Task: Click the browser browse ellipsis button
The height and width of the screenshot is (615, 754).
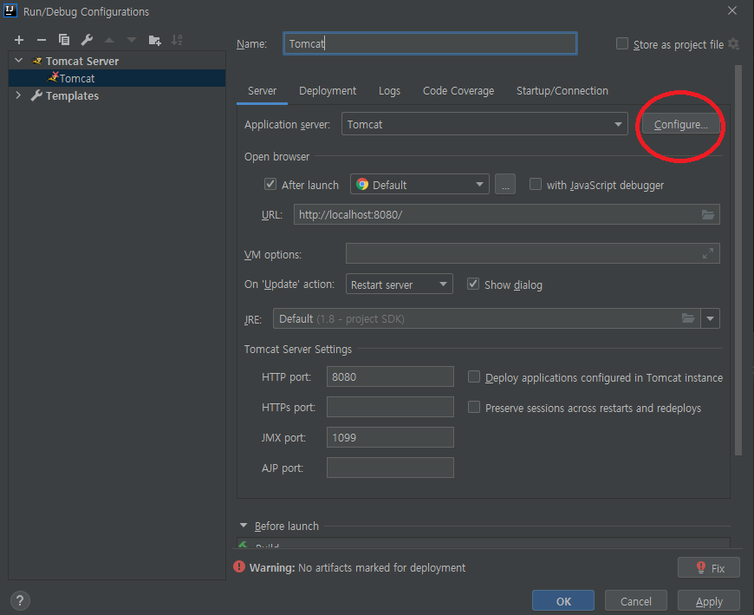Action: click(505, 184)
